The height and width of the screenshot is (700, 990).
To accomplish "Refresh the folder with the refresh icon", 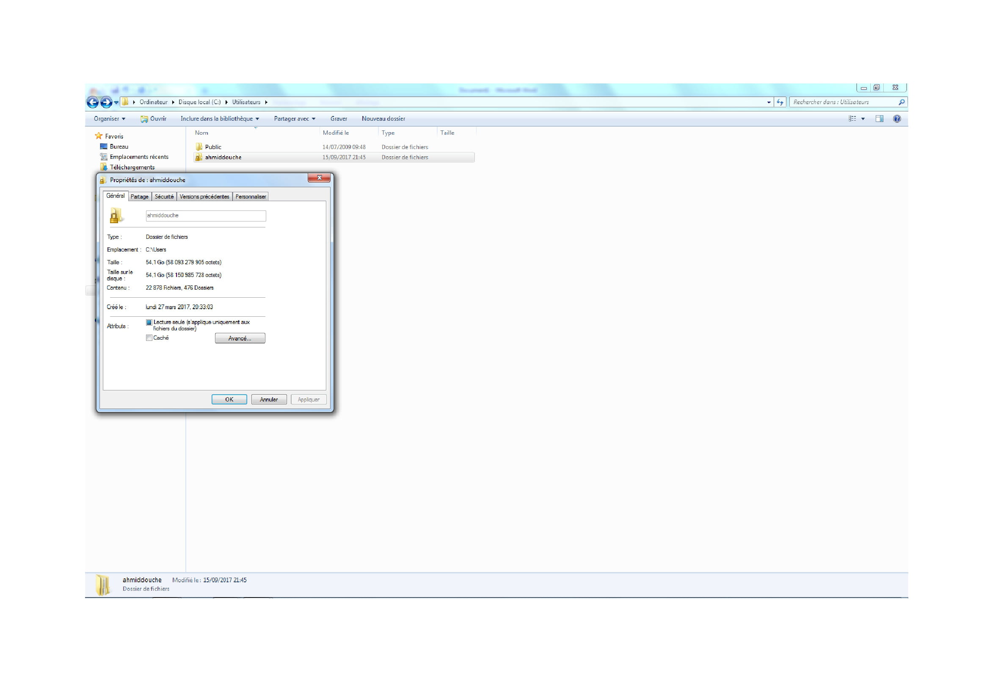I will (x=780, y=102).
